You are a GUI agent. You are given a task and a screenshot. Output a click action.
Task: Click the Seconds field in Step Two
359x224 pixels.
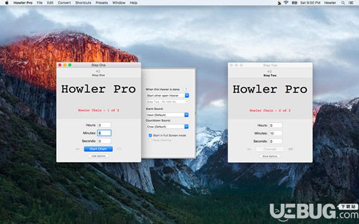click(276, 141)
